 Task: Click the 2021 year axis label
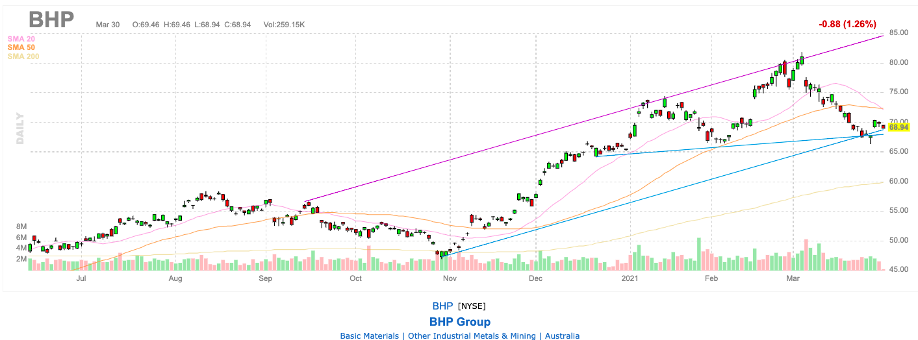pyautogui.click(x=630, y=278)
